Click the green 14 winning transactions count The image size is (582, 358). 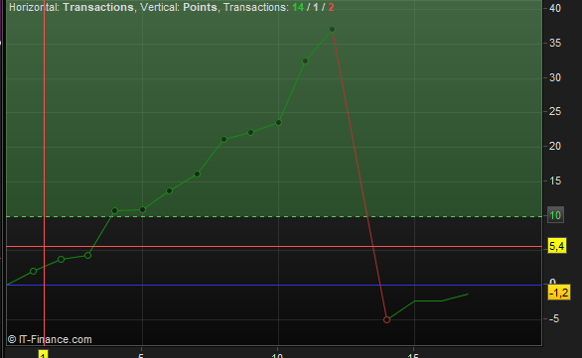coord(298,7)
